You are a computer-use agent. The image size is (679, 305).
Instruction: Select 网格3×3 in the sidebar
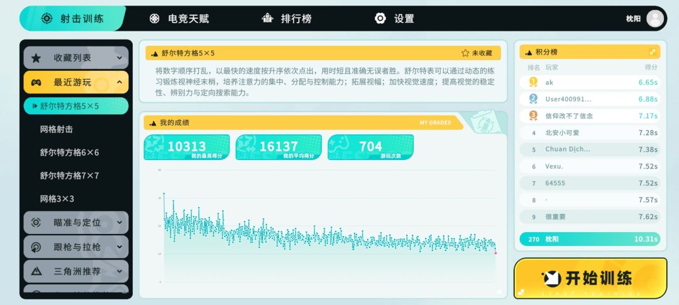(x=57, y=199)
